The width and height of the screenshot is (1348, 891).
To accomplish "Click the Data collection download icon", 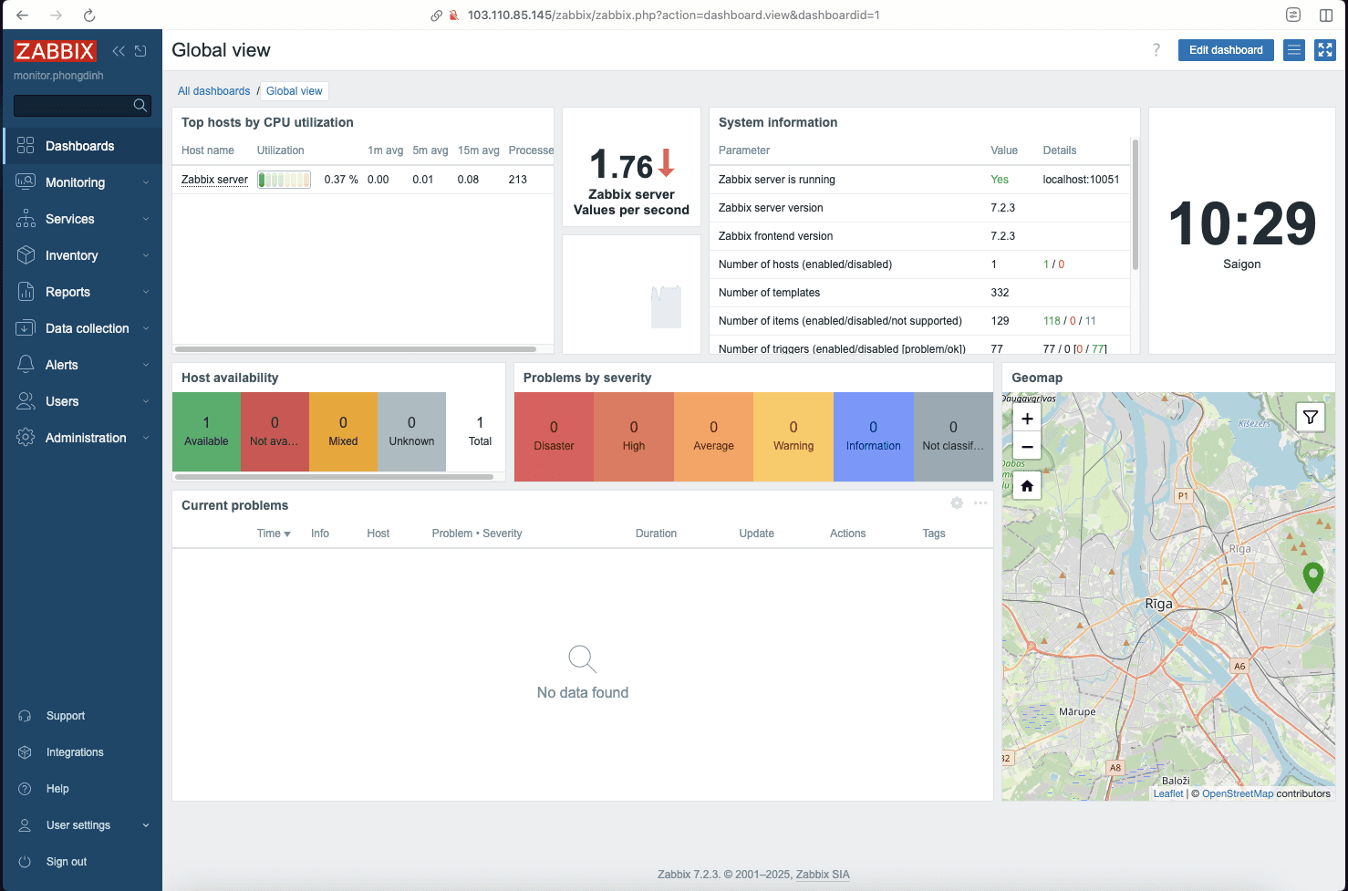I will [x=26, y=328].
